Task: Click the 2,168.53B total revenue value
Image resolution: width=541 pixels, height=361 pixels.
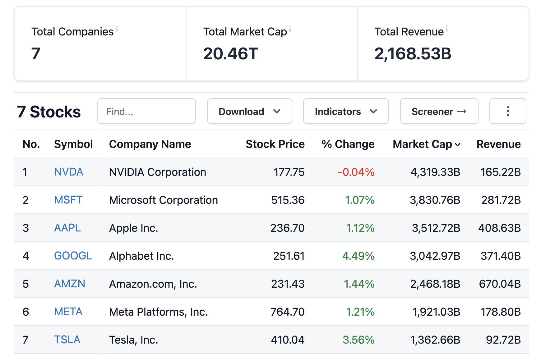Action: (413, 53)
